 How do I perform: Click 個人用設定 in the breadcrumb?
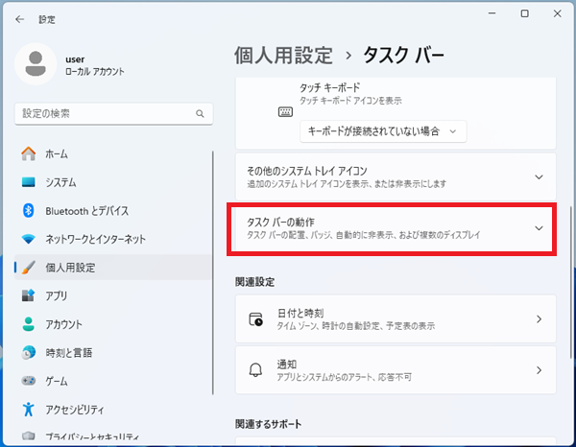[282, 55]
